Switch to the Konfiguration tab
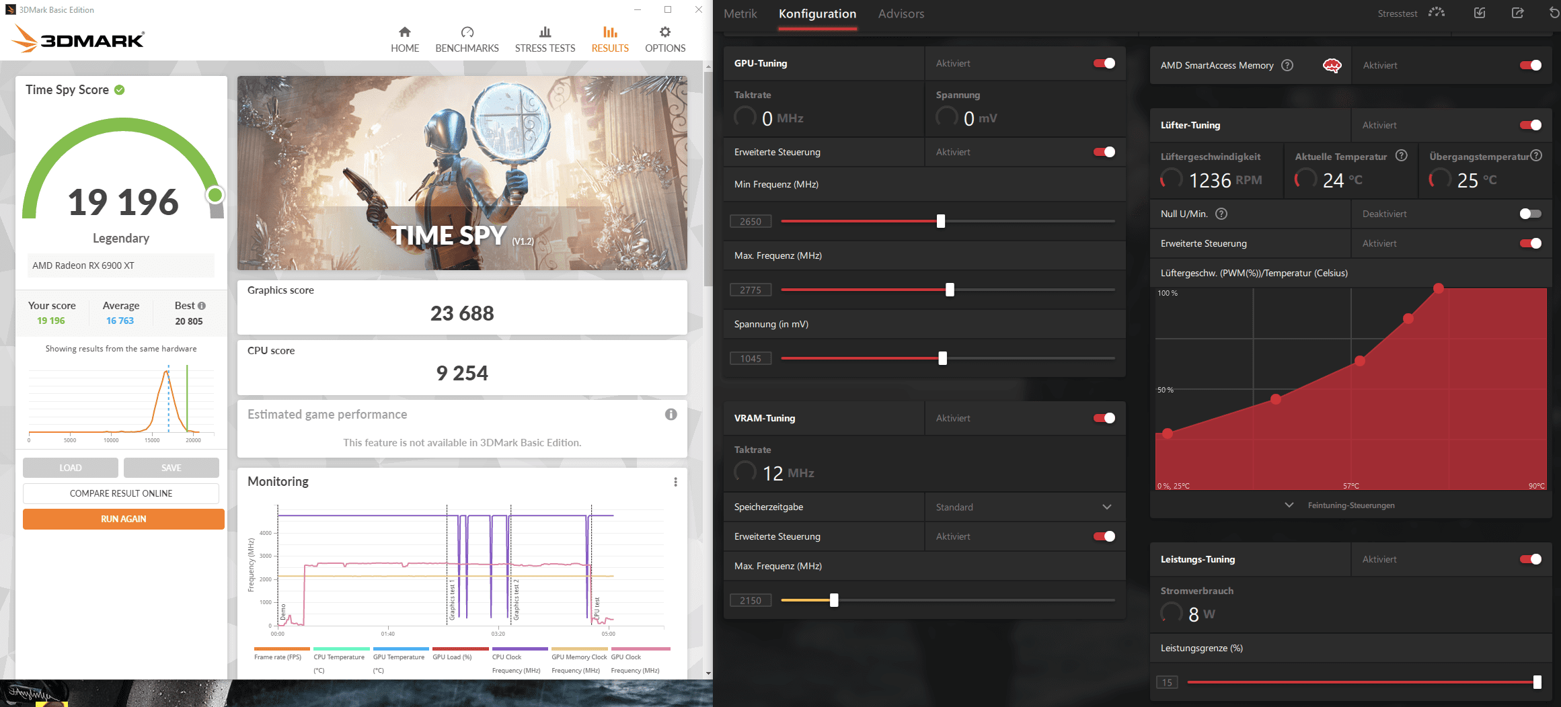The image size is (1561, 707). point(817,13)
